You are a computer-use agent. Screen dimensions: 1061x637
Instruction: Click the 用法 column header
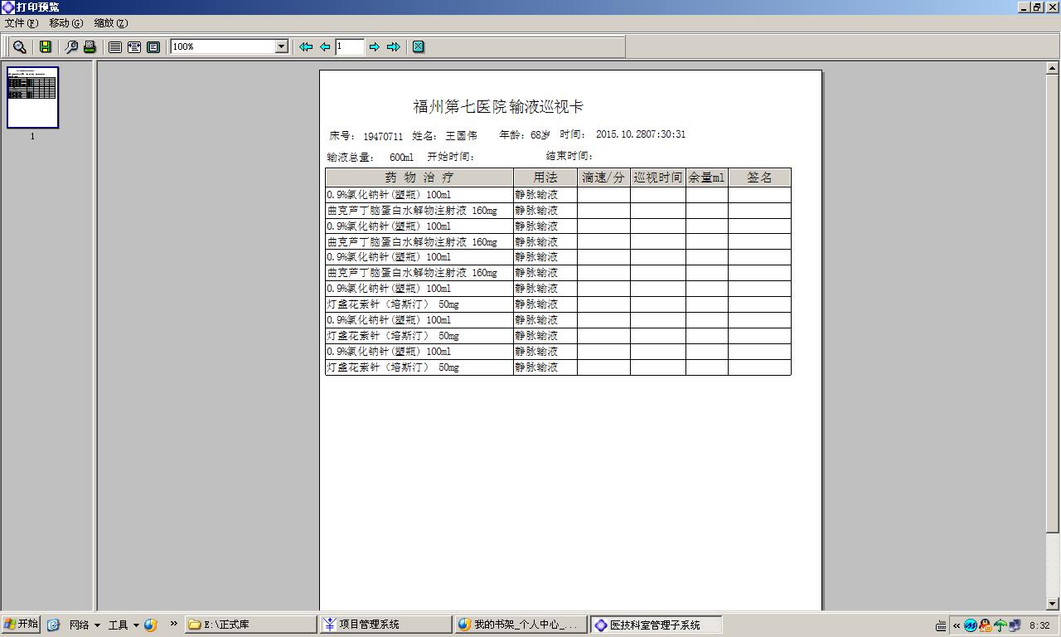(x=545, y=177)
